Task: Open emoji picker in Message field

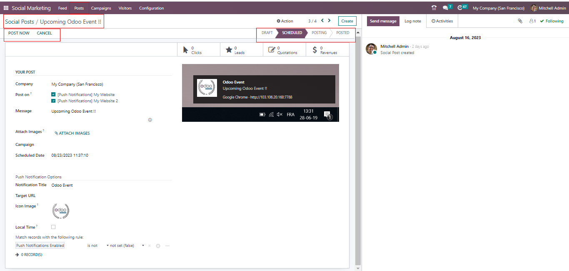Action: pos(150,120)
